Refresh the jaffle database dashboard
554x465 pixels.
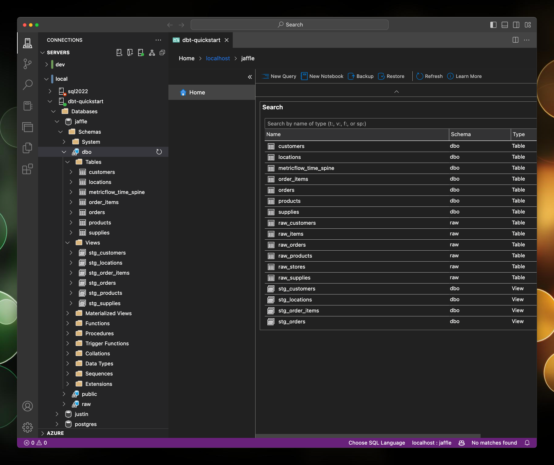click(429, 76)
